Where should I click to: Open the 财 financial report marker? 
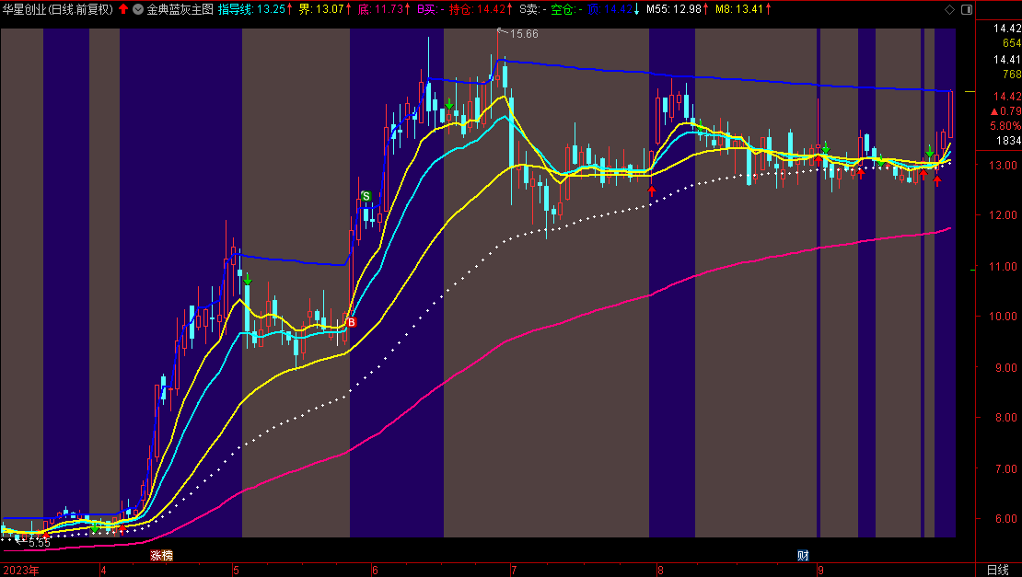pyautogui.click(x=803, y=556)
